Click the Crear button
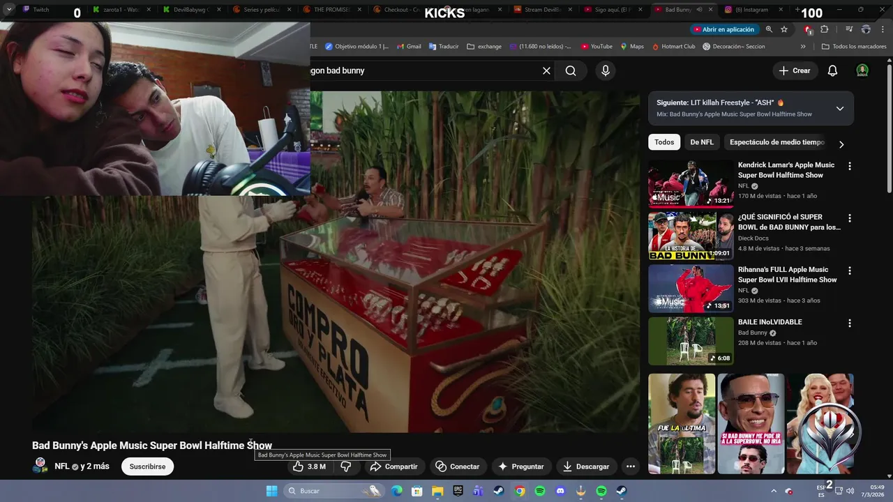The image size is (893, 502). coord(795,70)
